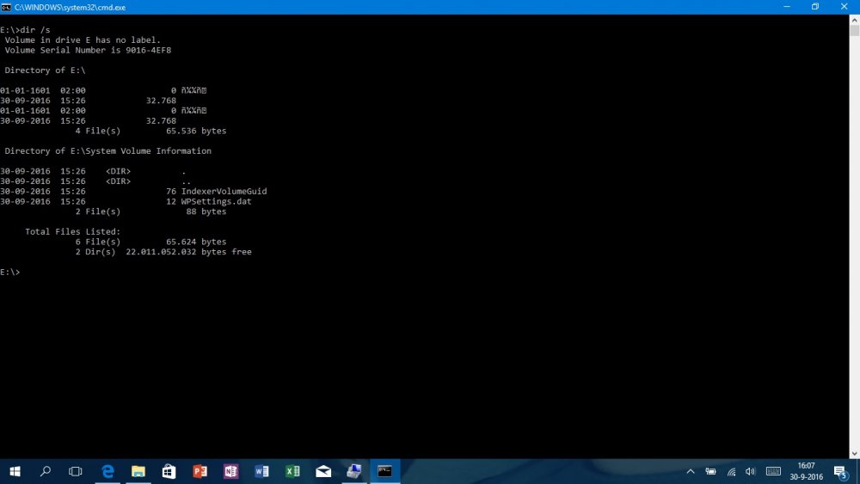Screen dimensions: 860x484
Task: Click 'Directory of E:\System Volume Information' line
Action: [x=108, y=150]
